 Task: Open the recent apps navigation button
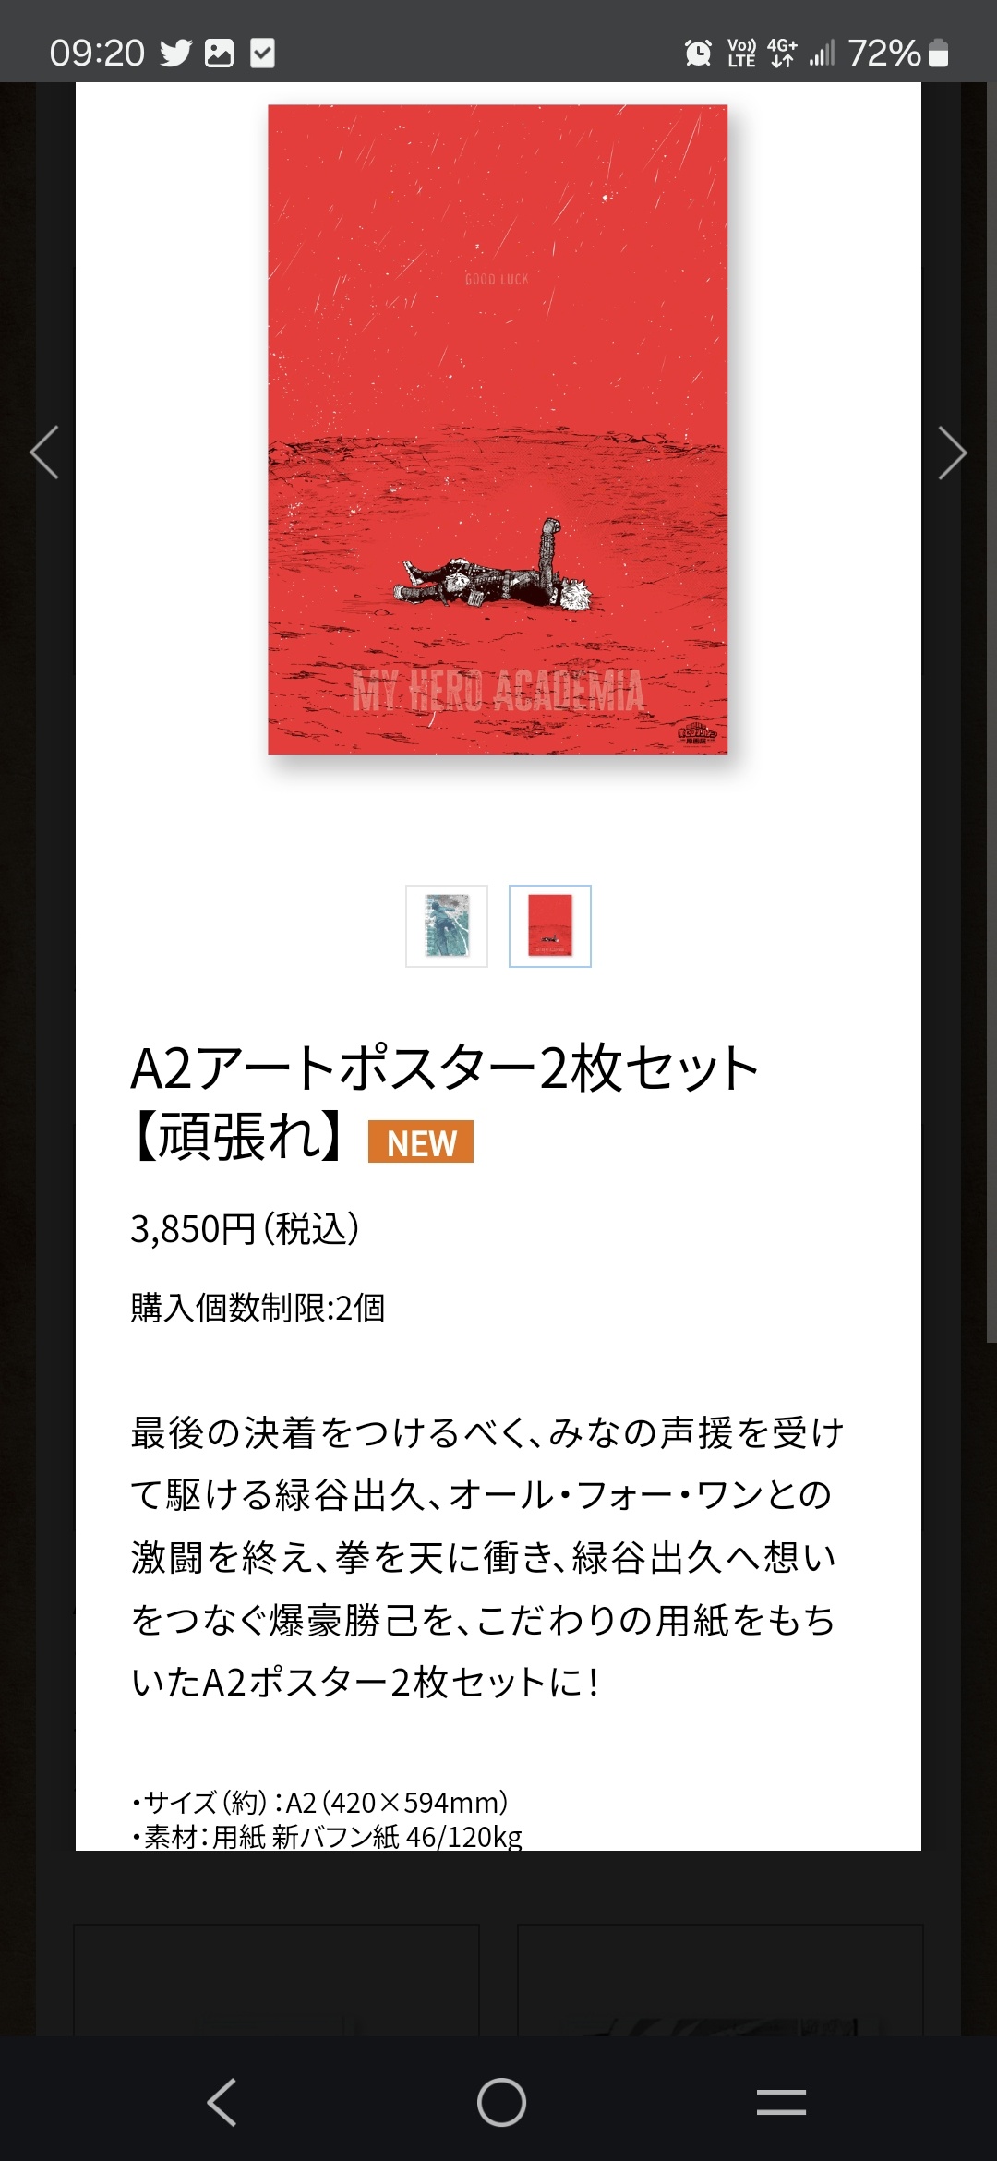pyautogui.click(x=781, y=2103)
